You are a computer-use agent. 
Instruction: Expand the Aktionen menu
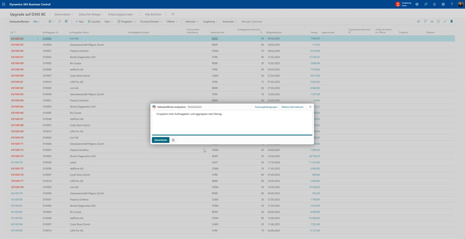pos(192,21)
